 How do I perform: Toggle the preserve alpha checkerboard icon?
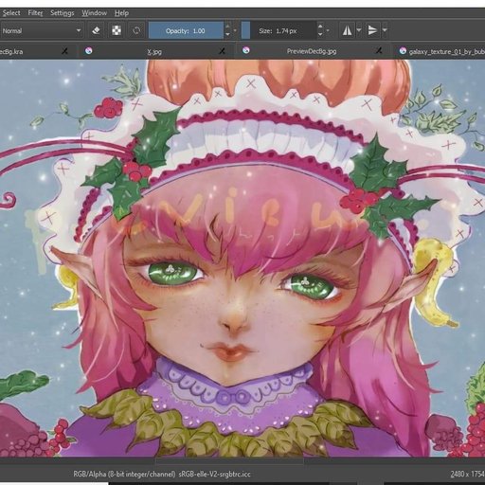[117, 30]
